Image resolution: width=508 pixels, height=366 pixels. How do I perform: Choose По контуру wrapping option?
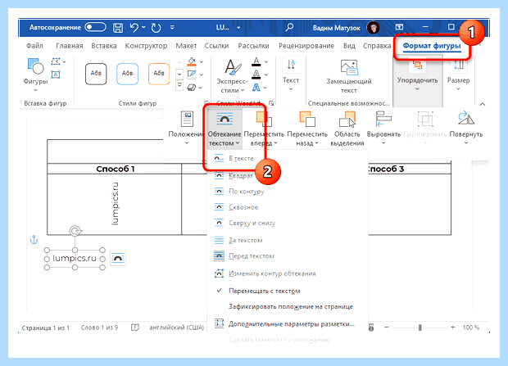(x=287, y=192)
